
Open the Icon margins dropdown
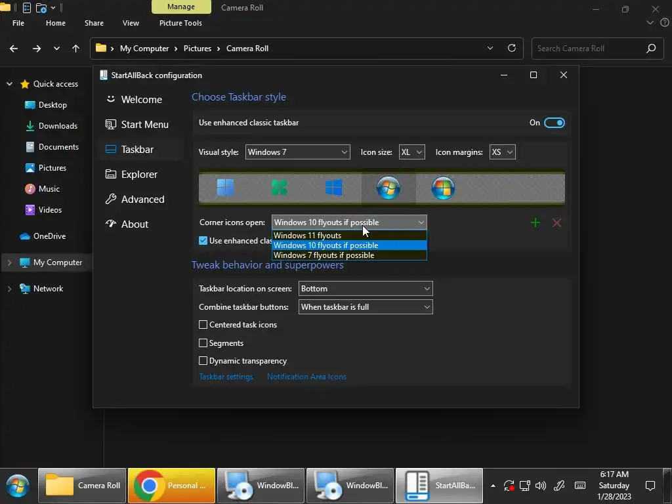click(x=502, y=152)
